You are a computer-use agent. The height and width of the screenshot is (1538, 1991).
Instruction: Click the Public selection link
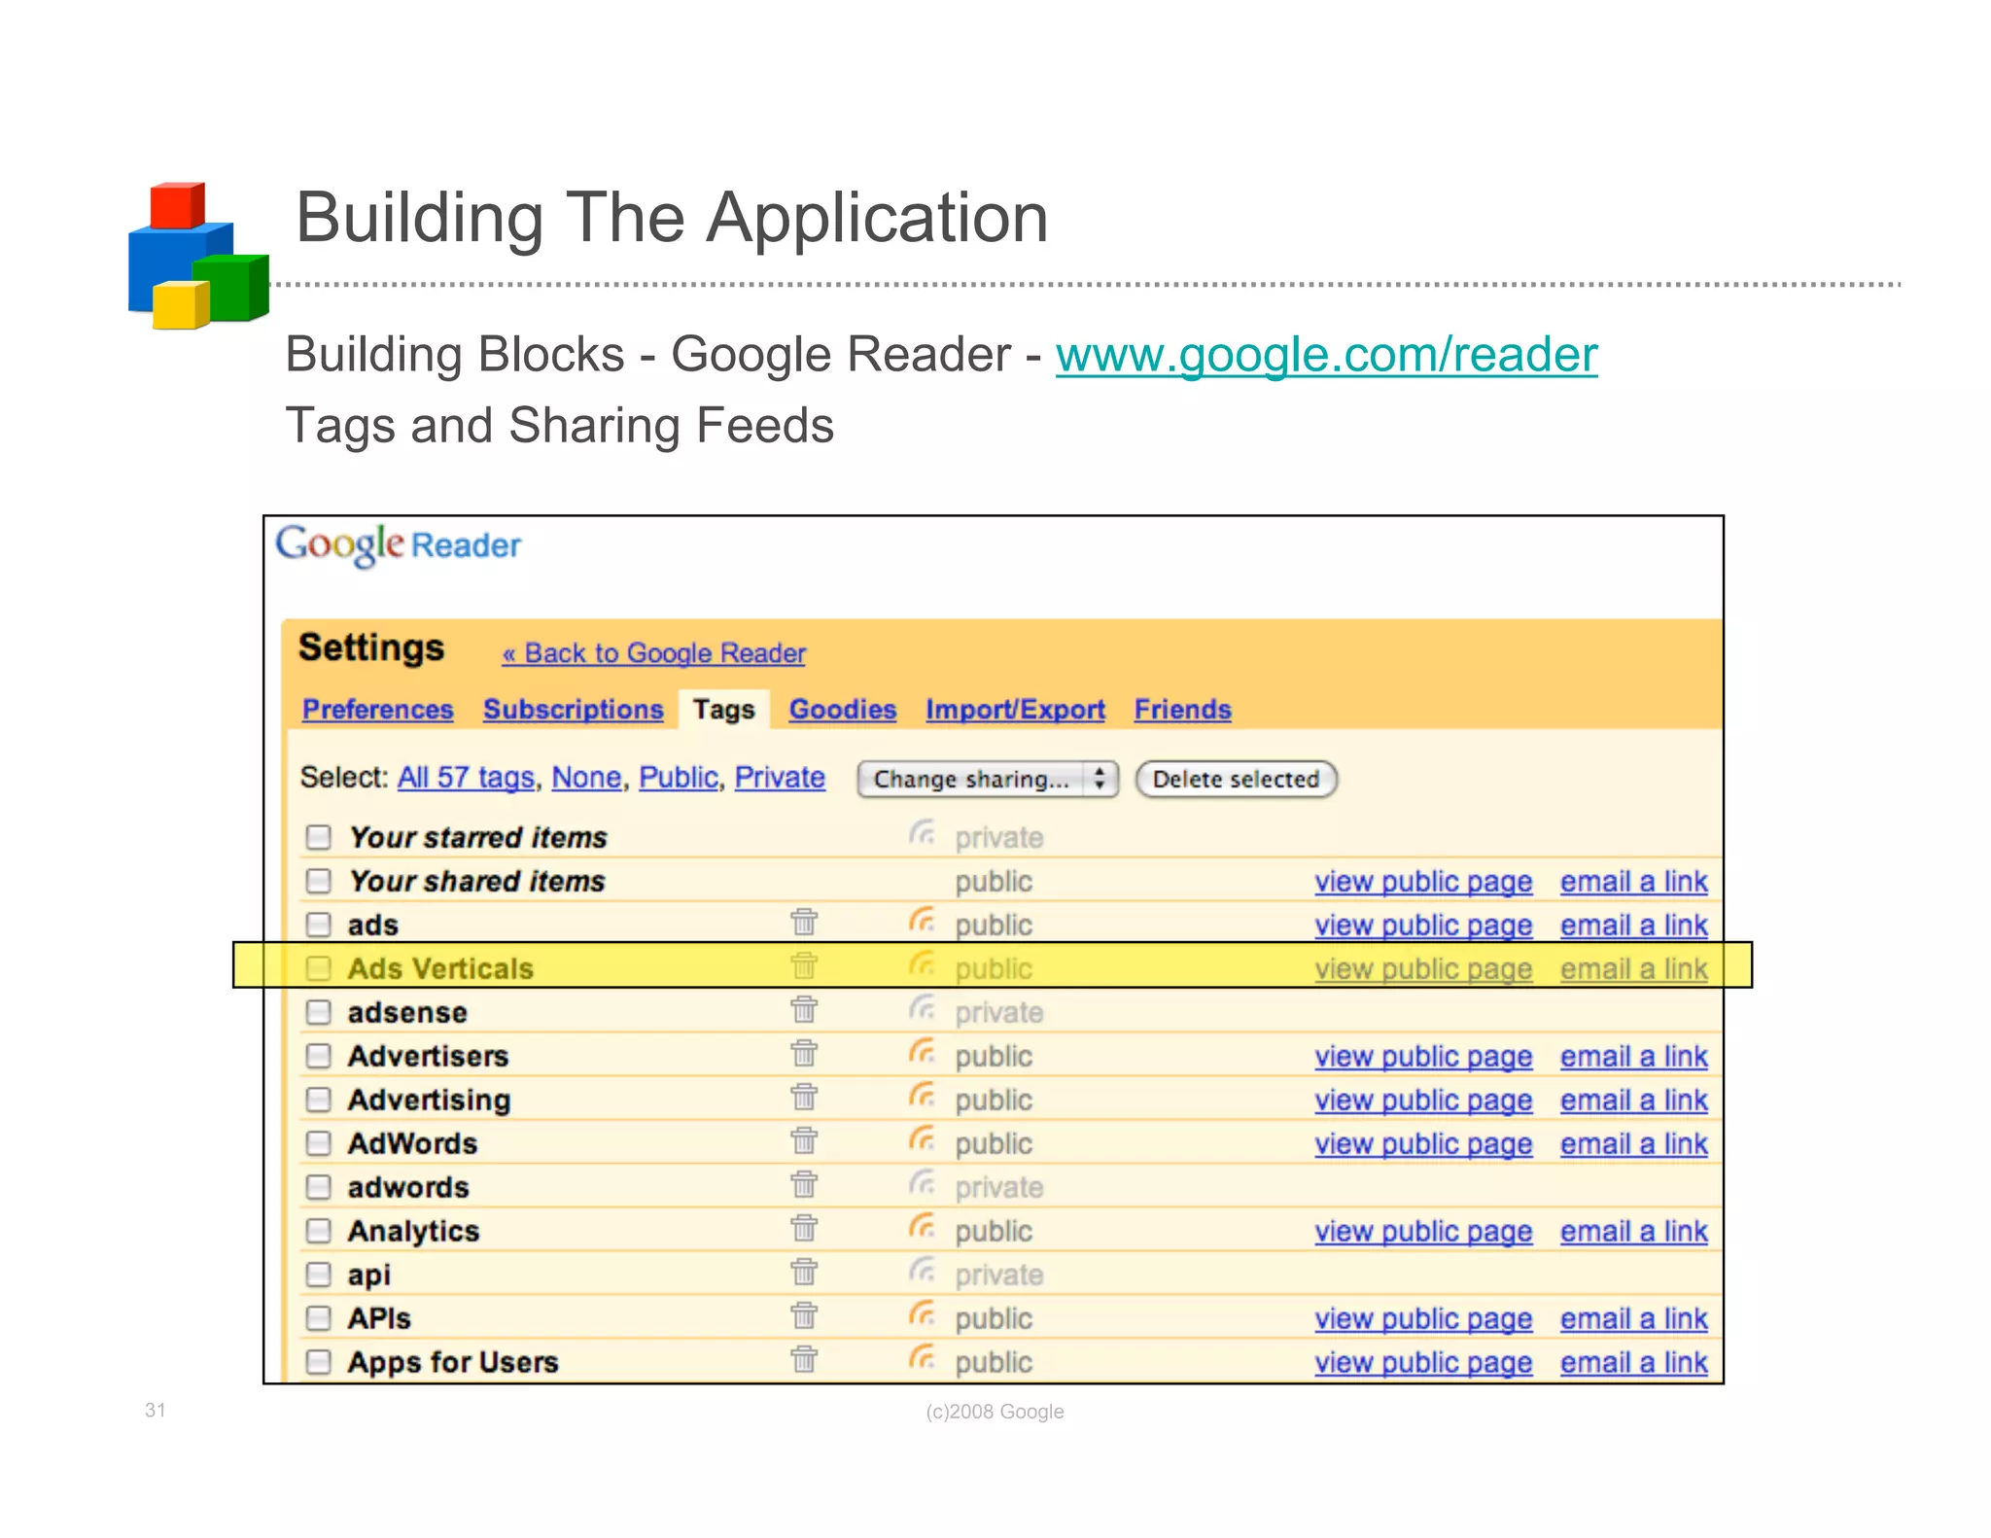coord(679,778)
